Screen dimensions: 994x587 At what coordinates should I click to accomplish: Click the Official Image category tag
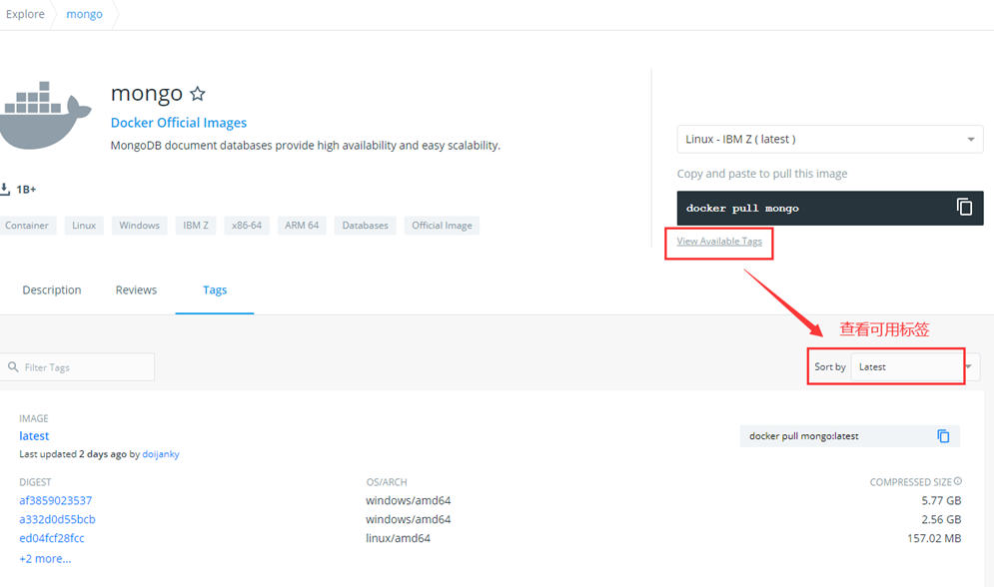point(442,226)
